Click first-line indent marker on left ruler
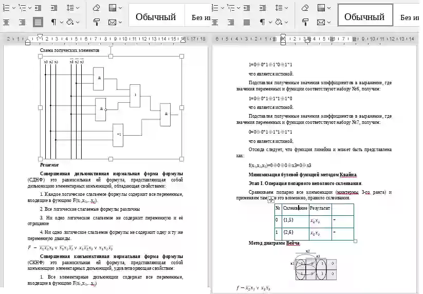Image resolution: width=423 pixels, height=294 pixels. [40, 36]
